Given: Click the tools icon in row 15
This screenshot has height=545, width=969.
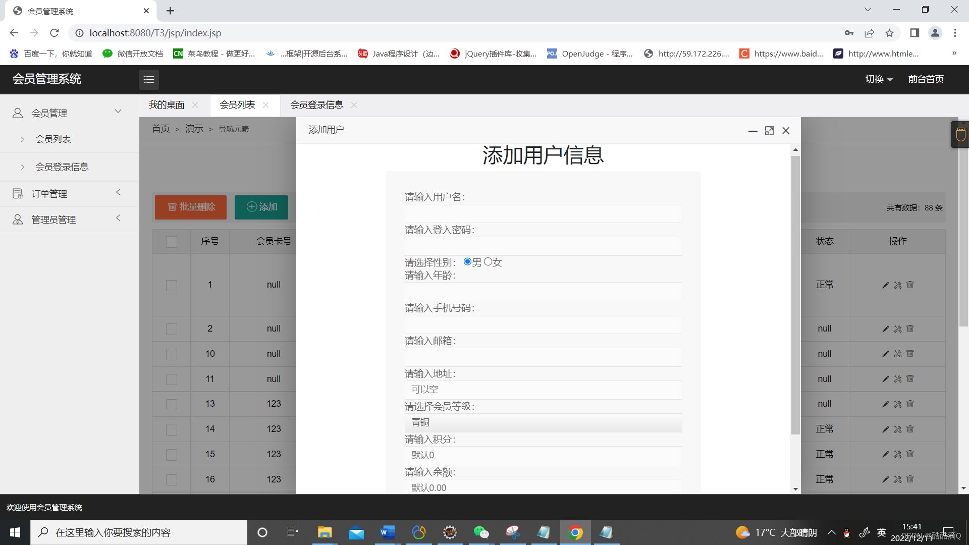Looking at the screenshot, I should 898,454.
